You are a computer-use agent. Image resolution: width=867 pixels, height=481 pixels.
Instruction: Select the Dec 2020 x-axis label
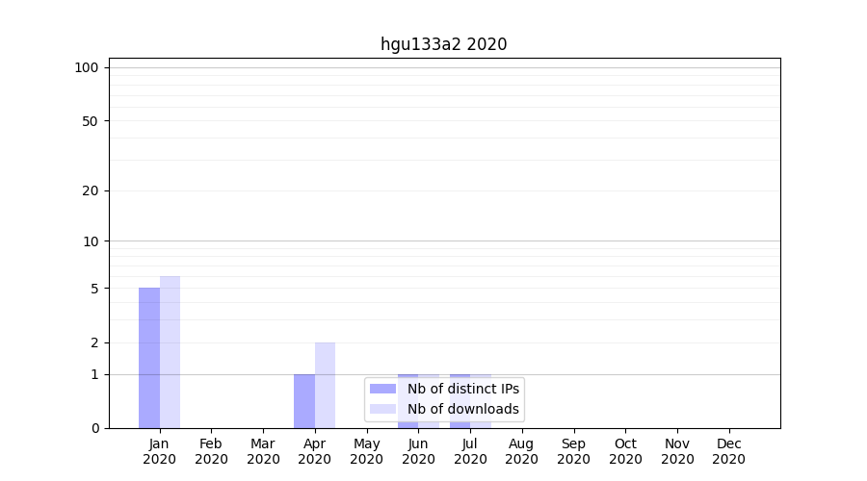tap(728, 451)
